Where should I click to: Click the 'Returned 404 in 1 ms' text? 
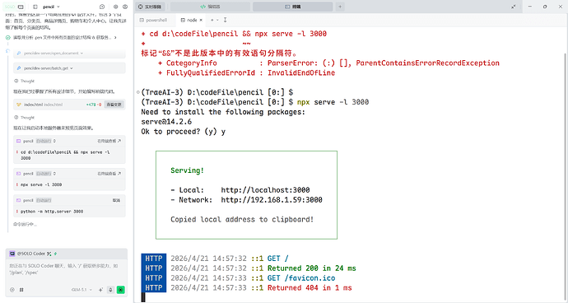[x=310, y=288]
